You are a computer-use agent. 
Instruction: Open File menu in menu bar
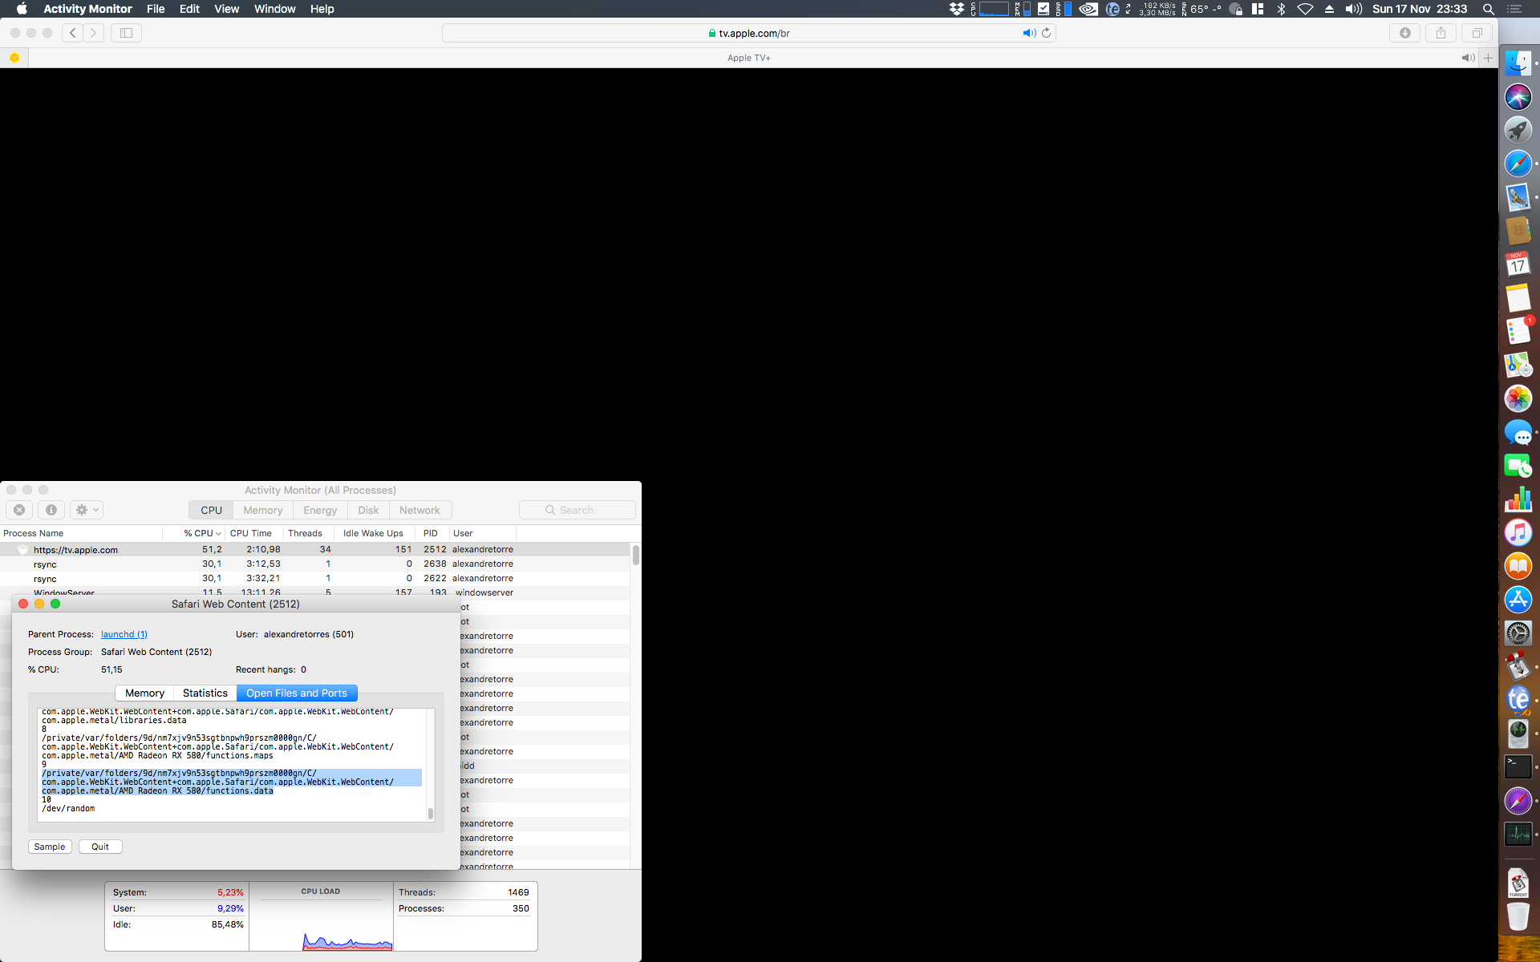tap(156, 9)
